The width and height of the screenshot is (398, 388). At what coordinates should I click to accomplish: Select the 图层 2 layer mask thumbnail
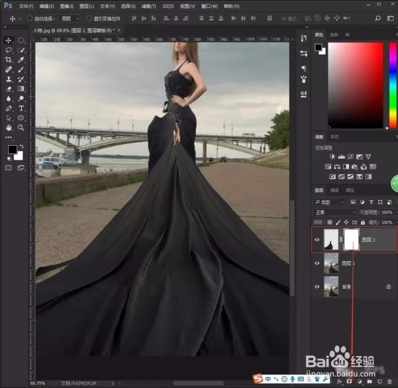pyautogui.click(x=352, y=240)
